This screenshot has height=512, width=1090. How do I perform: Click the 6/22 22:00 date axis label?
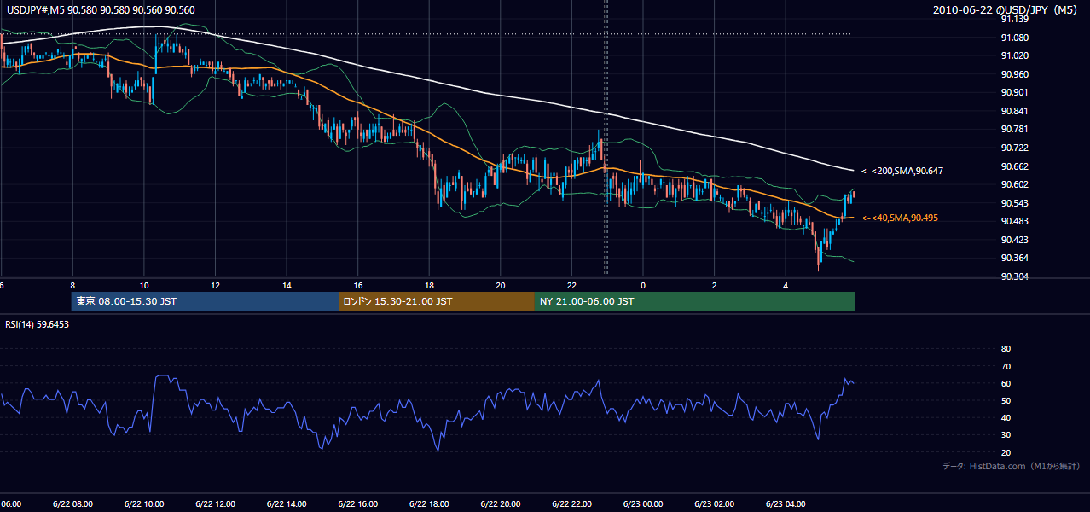[x=571, y=504]
